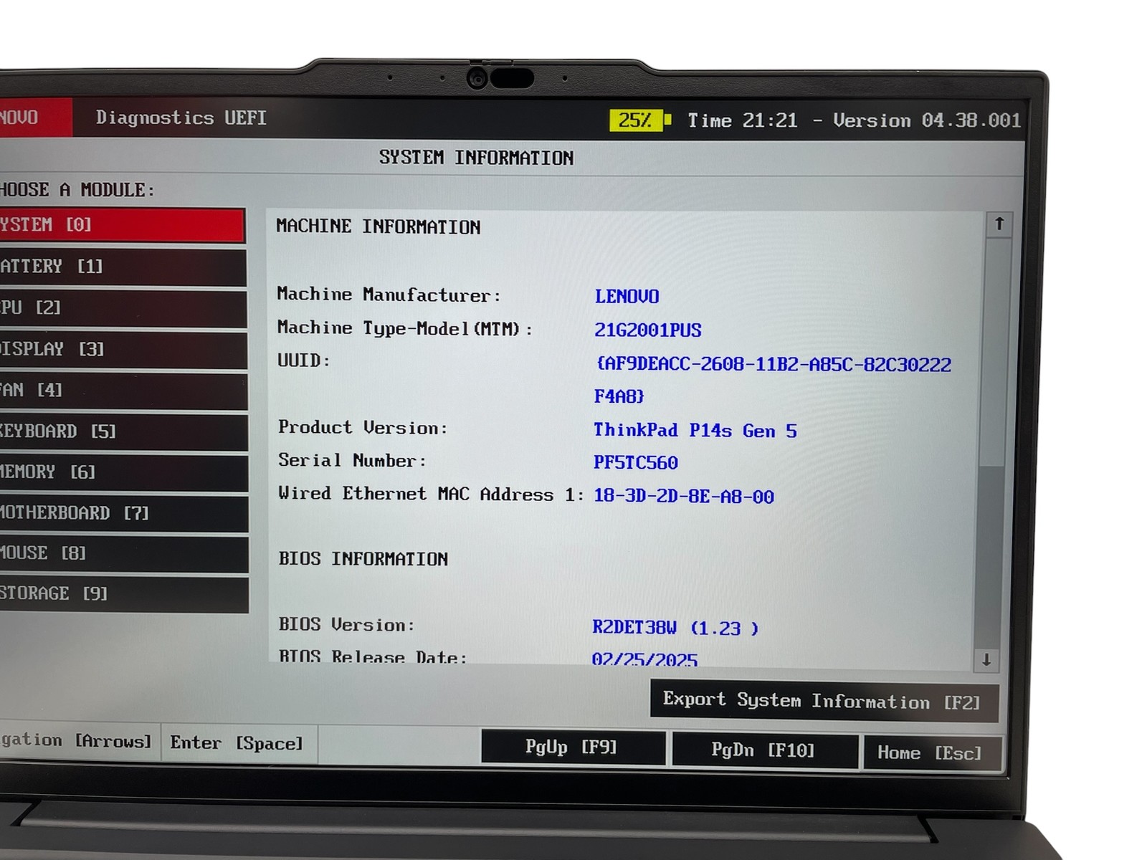This screenshot has height=860, width=1147.
Task: Click the Product Version label
Action: (x=363, y=428)
